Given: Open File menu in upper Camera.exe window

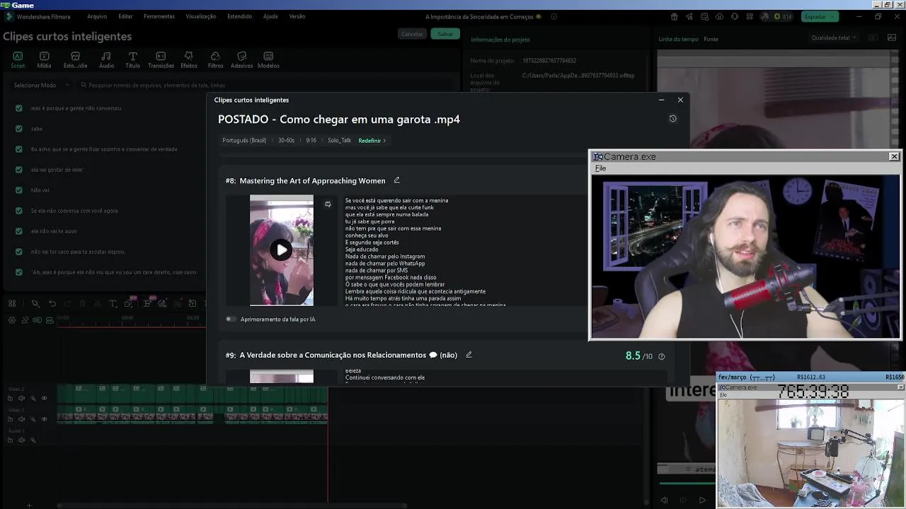Looking at the screenshot, I should 600,168.
